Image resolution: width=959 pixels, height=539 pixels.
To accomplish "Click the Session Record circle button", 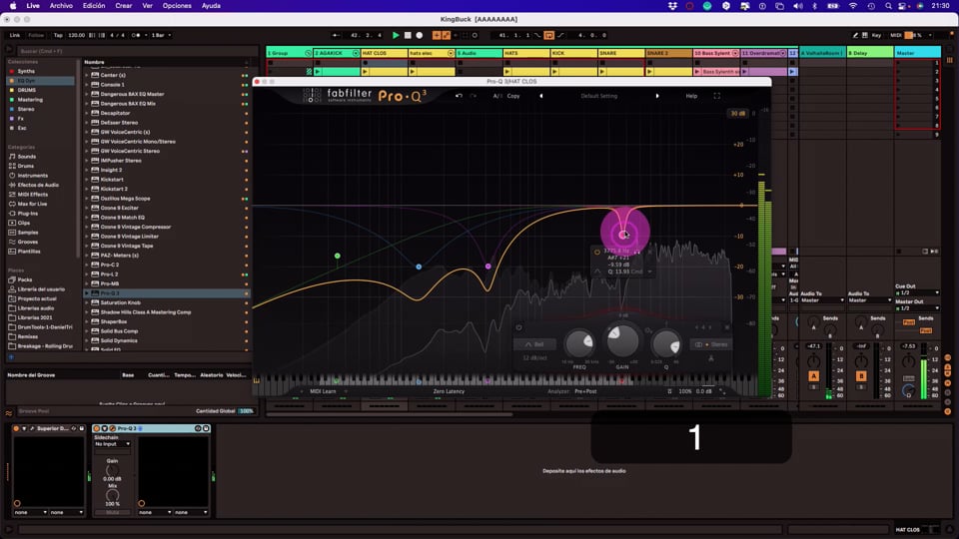I will (475, 36).
